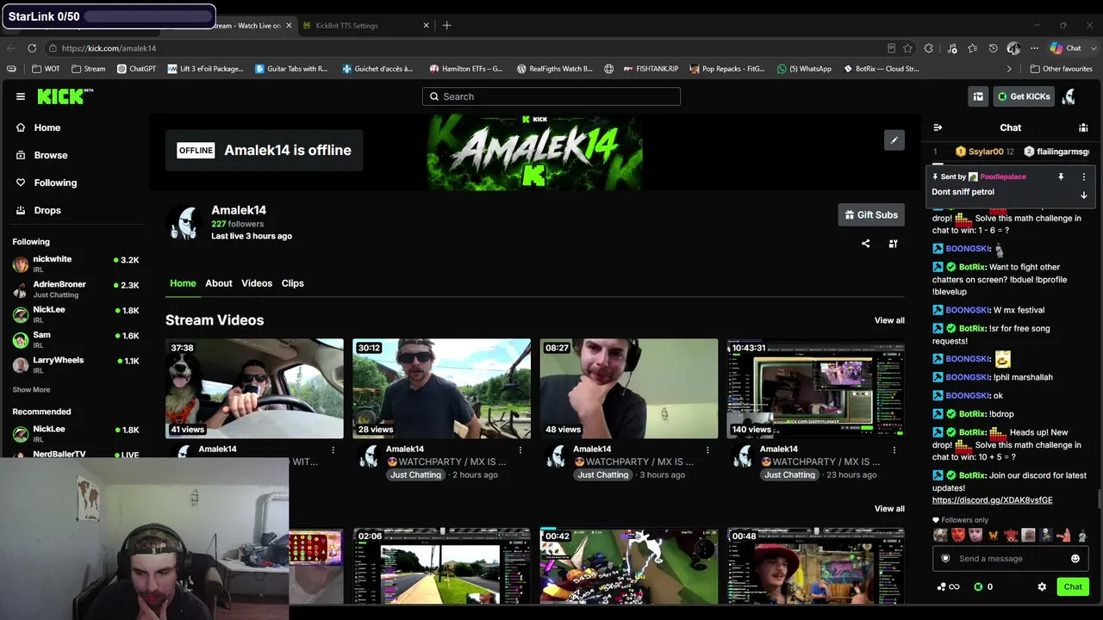Expand the pinned message with the down arrow

[1084, 195]
